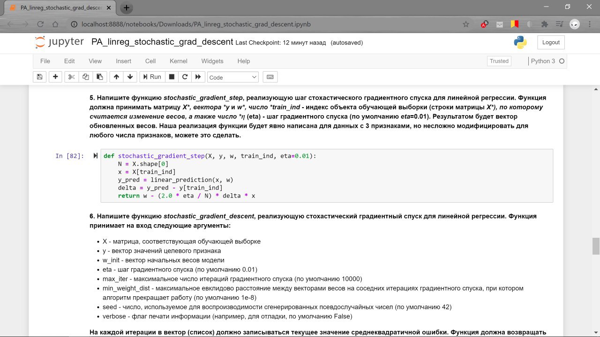
Task: Open the Chrome three-dot menu
Action: tap(589, 24)
